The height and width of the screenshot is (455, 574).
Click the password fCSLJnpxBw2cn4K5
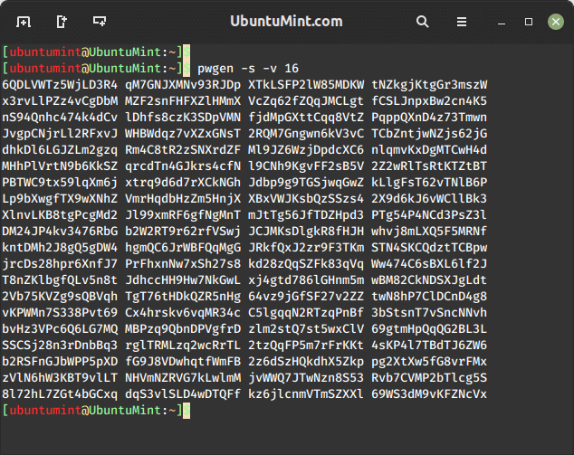[429, 101]
